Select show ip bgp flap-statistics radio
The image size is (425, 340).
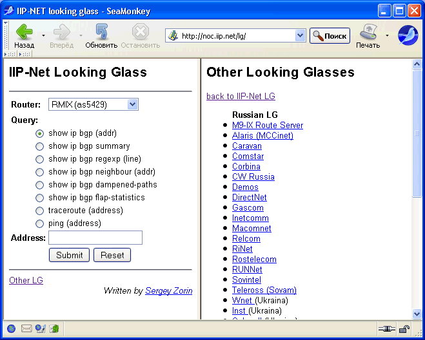[39, 198]
